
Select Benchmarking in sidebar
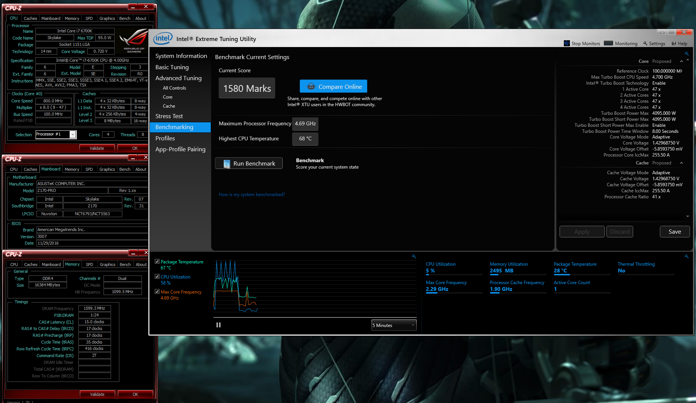[x=180, y=127]
